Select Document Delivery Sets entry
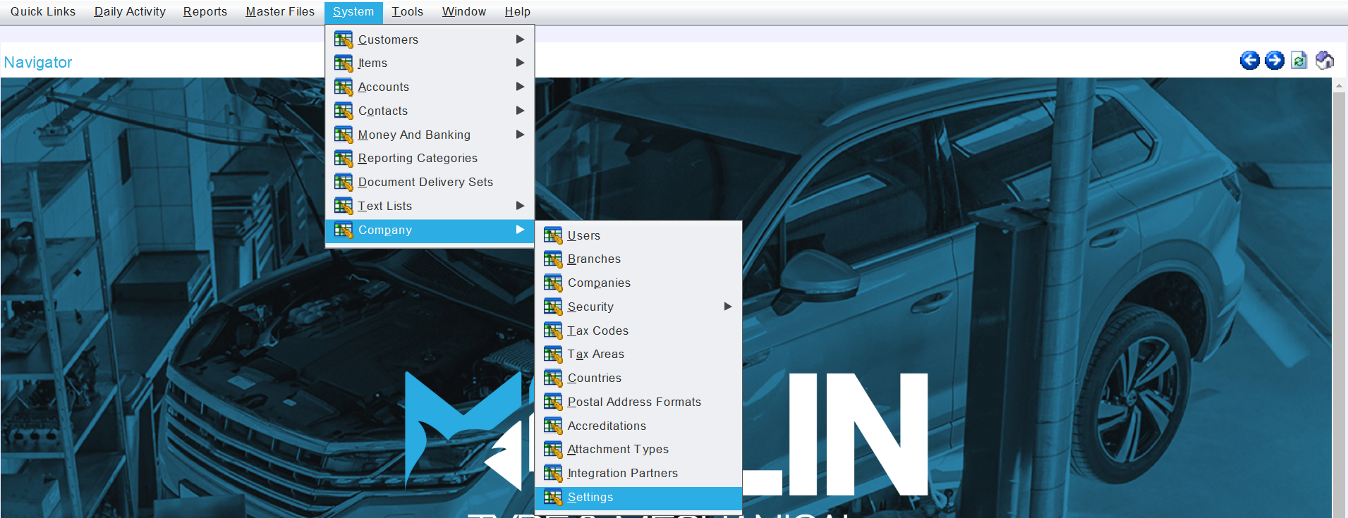 coord(430,183)
